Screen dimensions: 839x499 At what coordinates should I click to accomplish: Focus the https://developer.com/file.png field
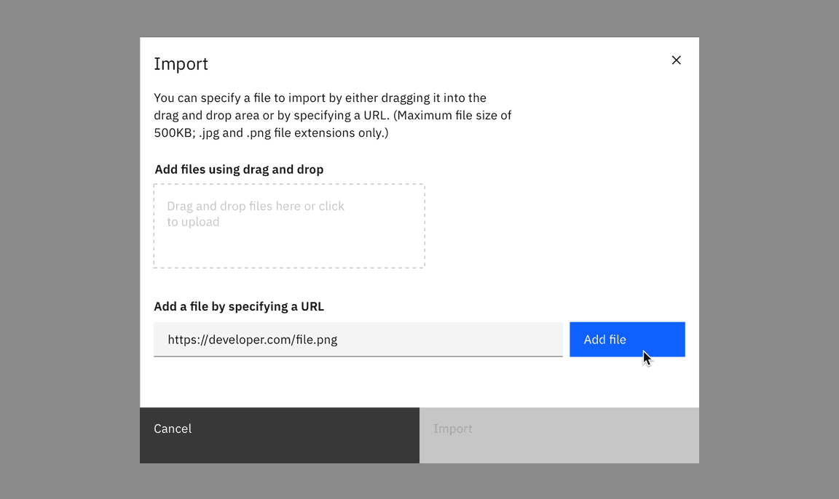357,339
